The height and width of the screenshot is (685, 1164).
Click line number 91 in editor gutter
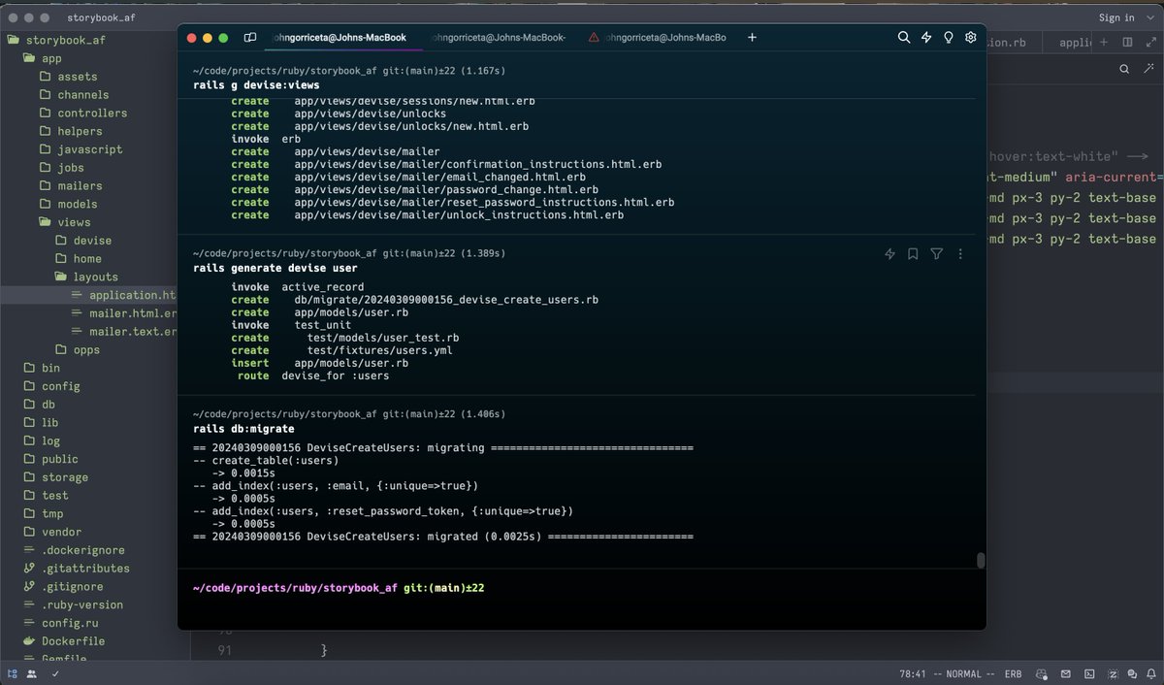(224, 650)
